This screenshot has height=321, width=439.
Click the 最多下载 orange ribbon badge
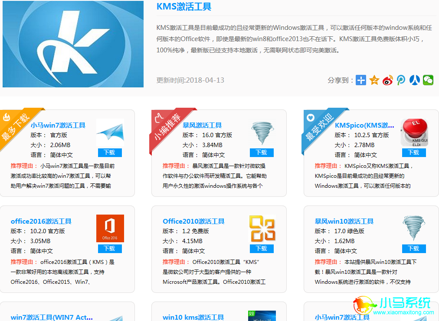click(x=16, y=126)
